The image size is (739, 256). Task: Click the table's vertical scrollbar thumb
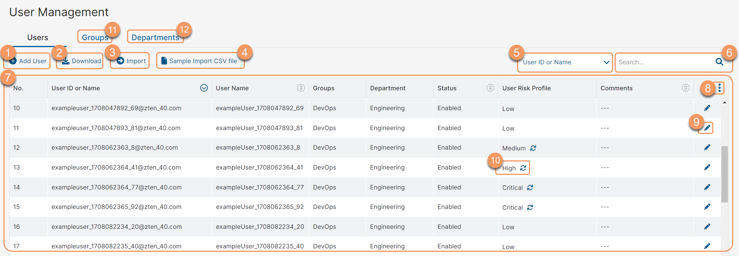[724, 174]
